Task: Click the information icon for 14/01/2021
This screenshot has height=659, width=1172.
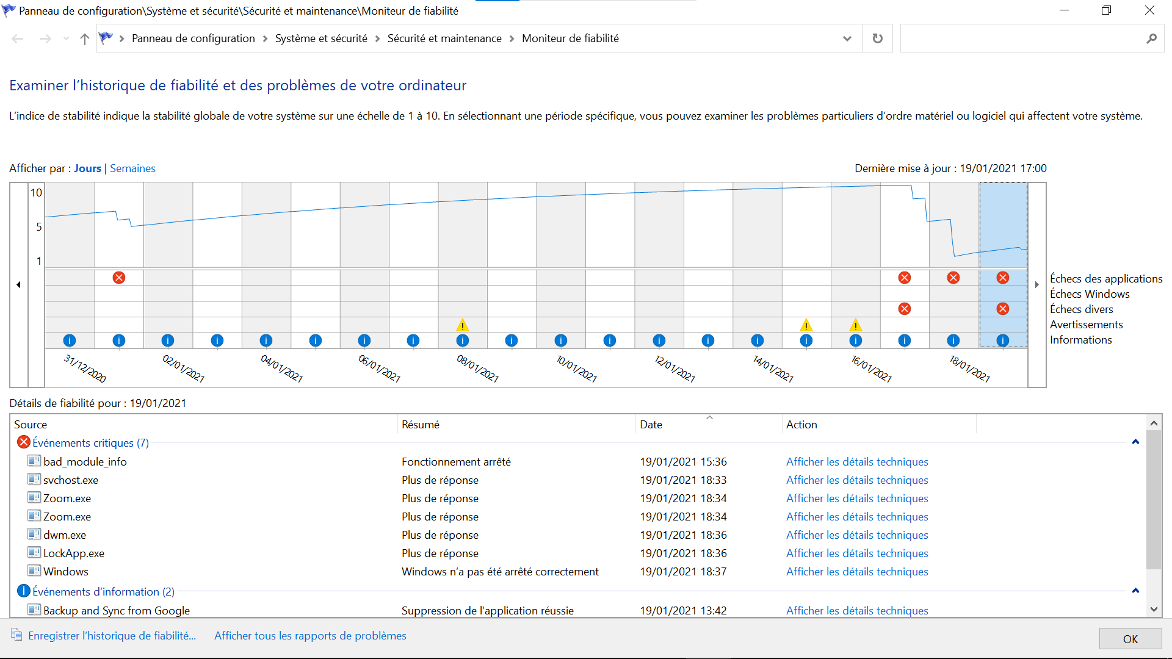Action: point(758,340)
